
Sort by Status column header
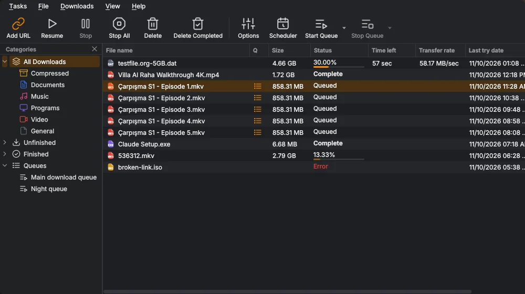click(339, 50)
